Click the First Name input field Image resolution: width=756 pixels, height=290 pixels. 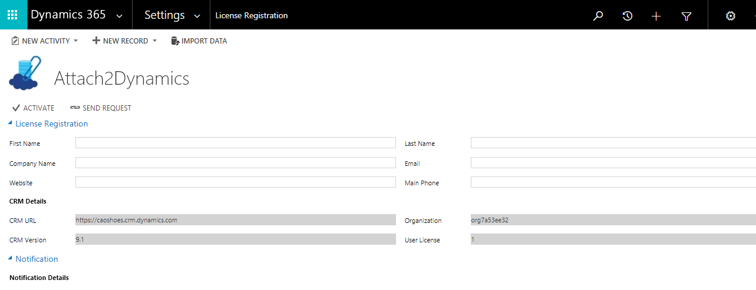click(x=236, y=143)
